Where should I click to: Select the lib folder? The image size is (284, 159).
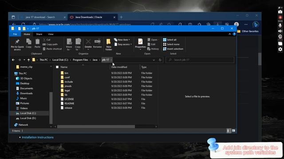coord(66,95)
